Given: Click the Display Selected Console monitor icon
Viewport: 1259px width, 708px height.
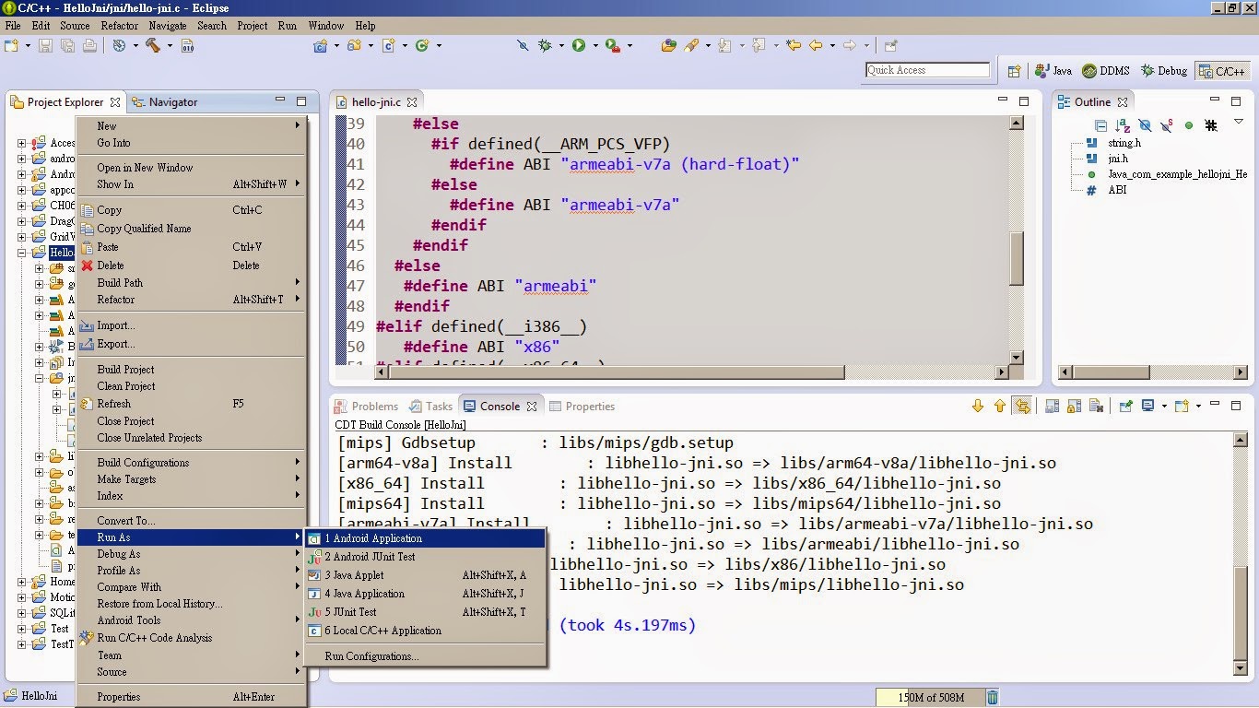Looking at the screenshot, I should (x=1147, y=406).
